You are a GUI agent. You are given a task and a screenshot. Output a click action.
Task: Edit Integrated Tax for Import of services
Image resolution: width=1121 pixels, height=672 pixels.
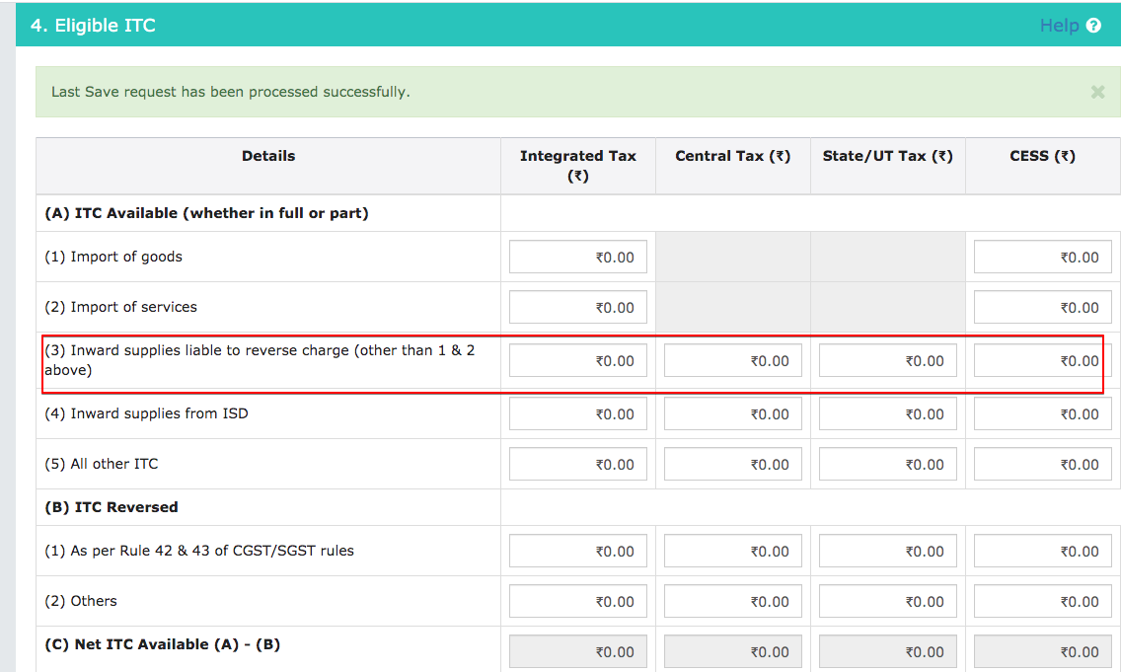[577, 307]
